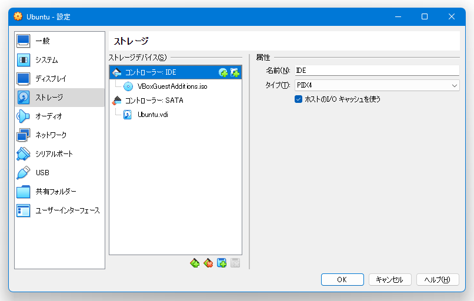
Task: Maximize the Ubuntu settings window
Action: click(x=425, y=16)
